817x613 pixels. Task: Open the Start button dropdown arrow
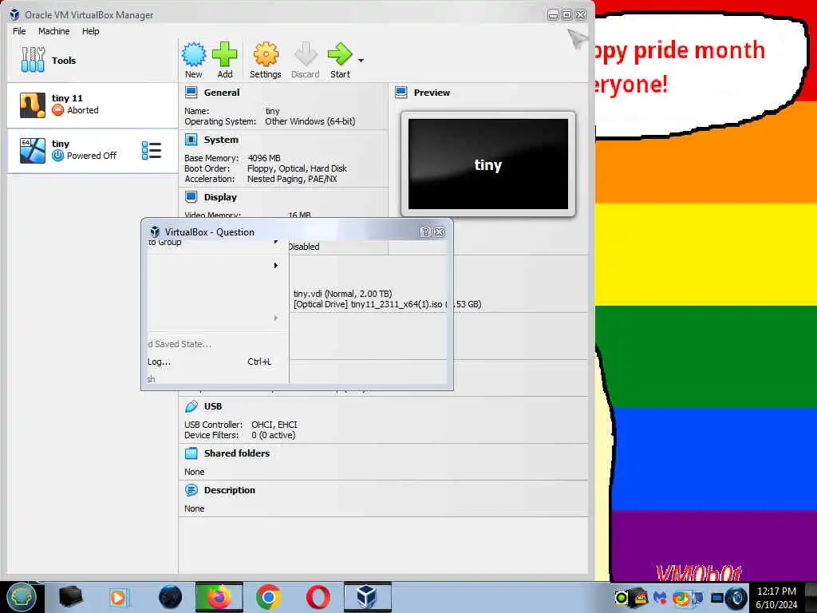pos(361,61)
